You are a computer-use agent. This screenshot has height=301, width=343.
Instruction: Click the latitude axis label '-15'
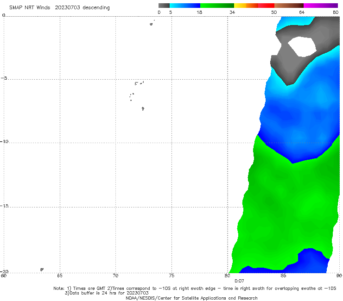tap(4, 206)
